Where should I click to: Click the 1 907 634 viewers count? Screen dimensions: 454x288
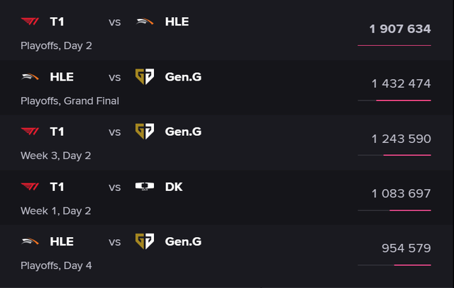coord(400,29)
